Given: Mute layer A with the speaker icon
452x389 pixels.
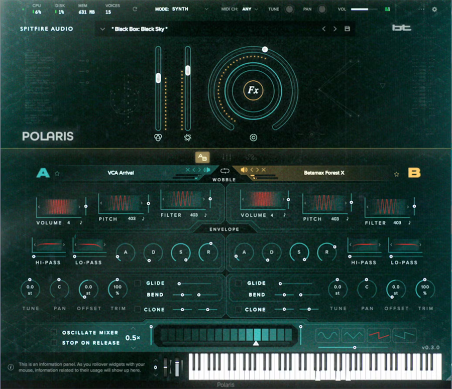Looking at the screenshot, I should point(207,170).
